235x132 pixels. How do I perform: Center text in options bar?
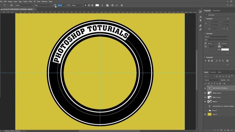click(89, 5)
